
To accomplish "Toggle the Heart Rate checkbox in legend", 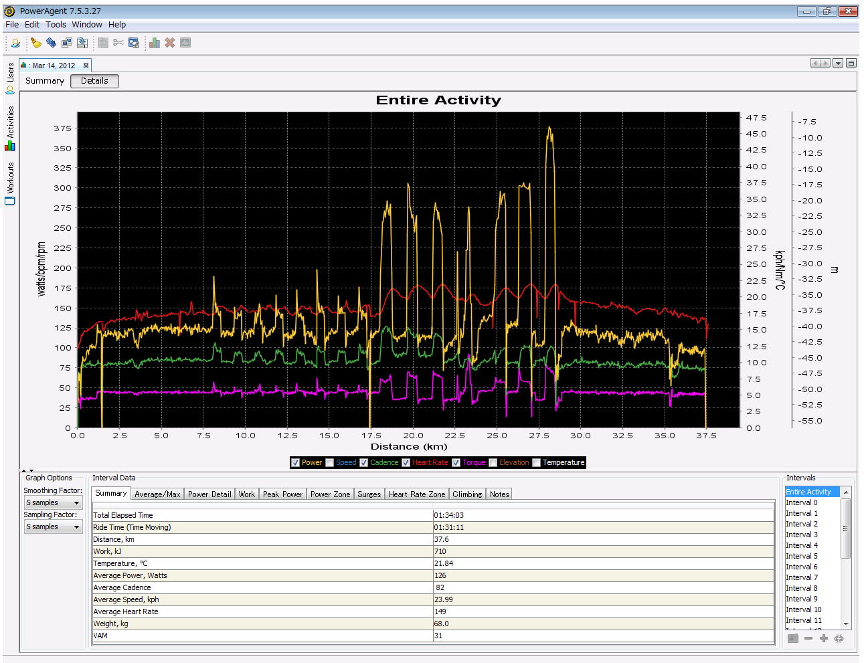I will (406, 462).
